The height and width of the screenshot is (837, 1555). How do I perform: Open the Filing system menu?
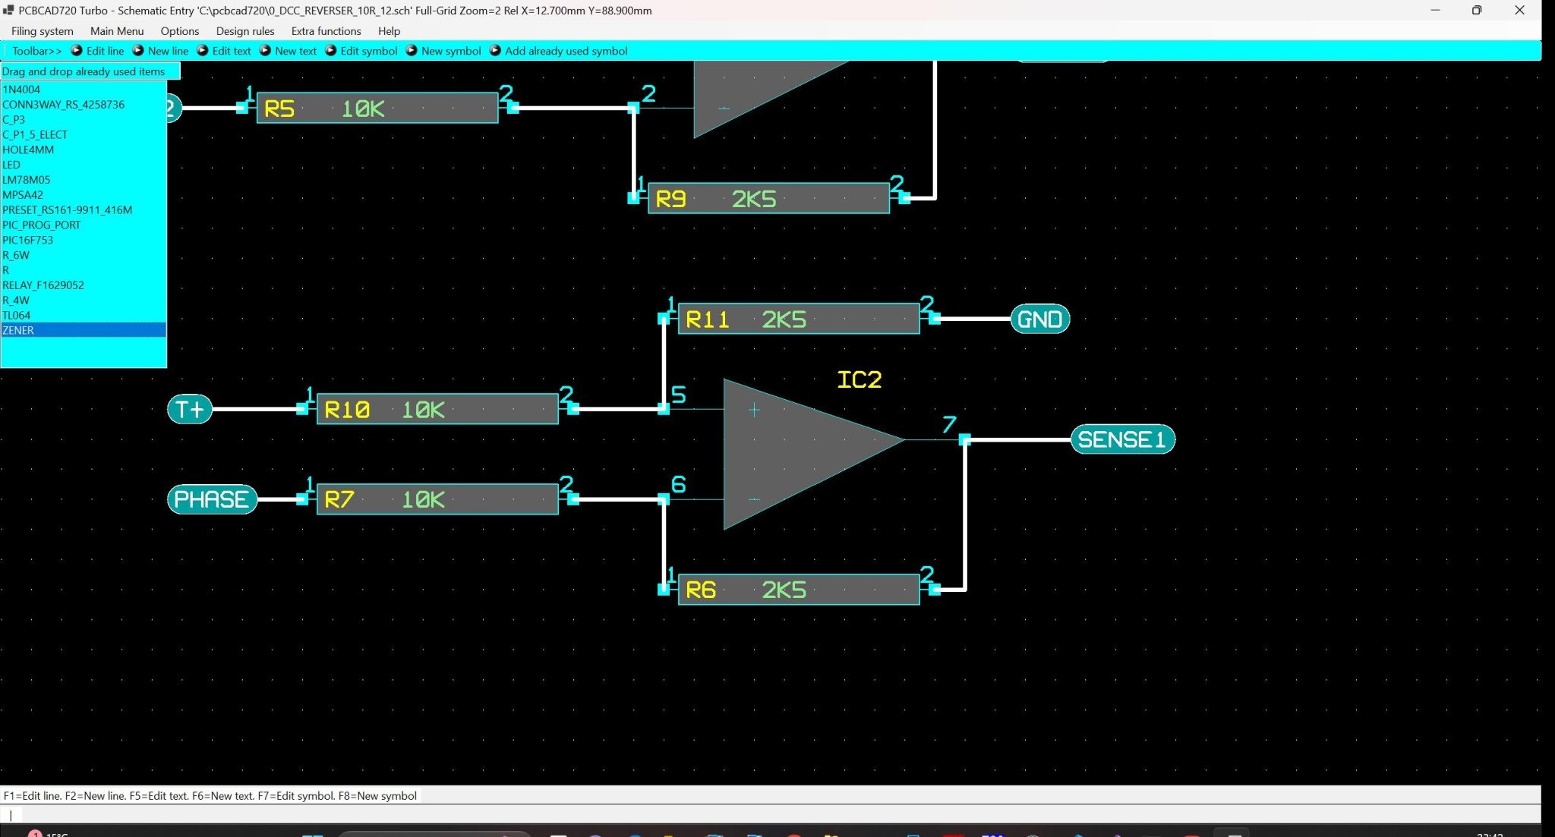click(x=43, y=31)
